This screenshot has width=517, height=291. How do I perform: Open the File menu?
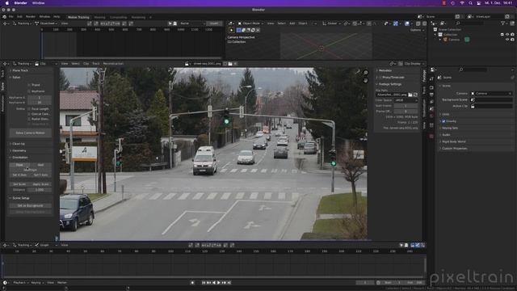point(11,16)
